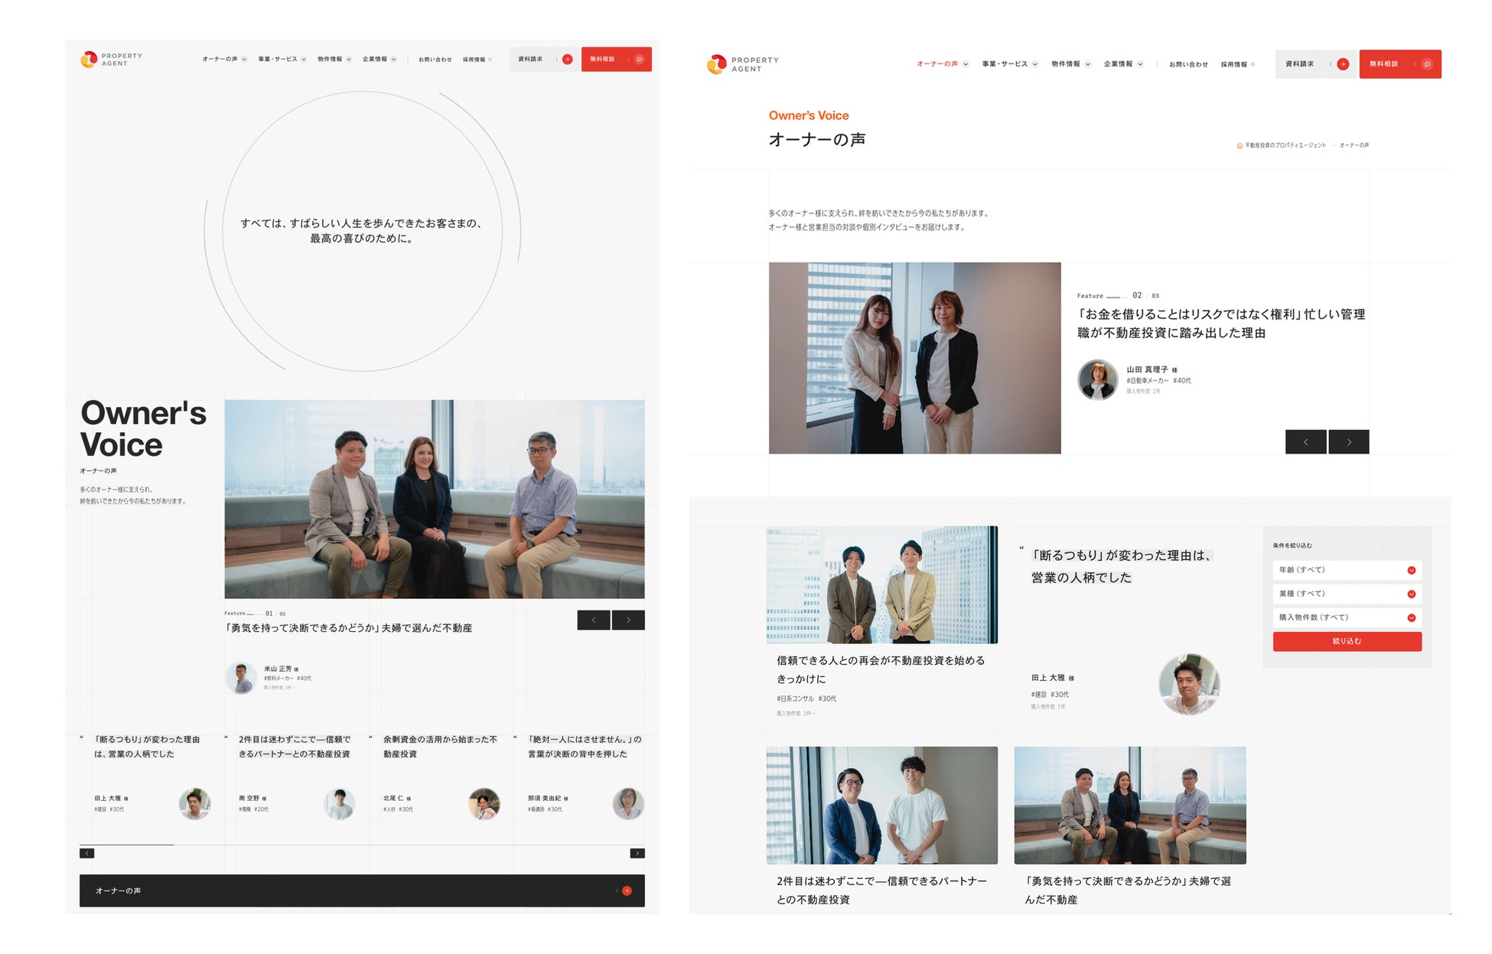Expand 物件情報 menu in left header
Screen dimensions: 1492x954
tap(334, 59)
